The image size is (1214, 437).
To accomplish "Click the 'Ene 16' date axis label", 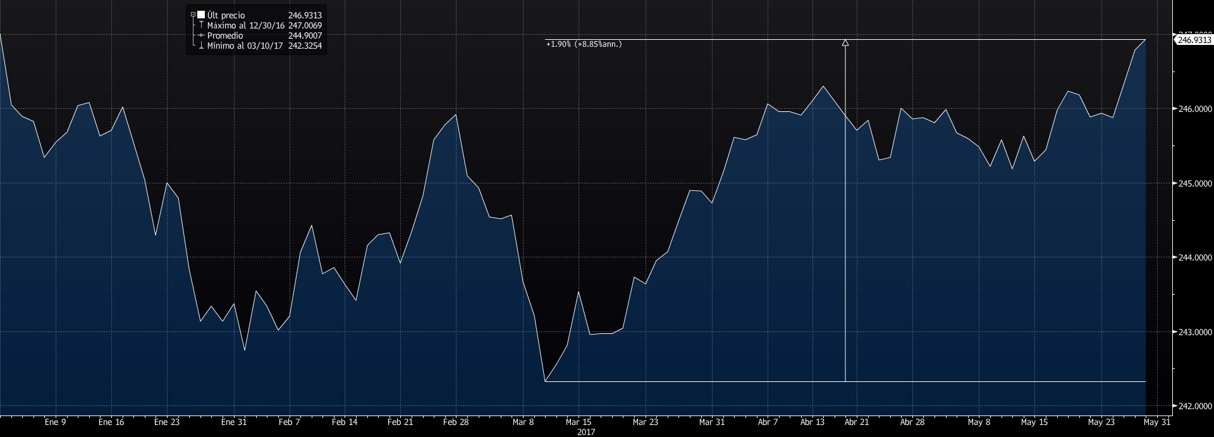I will point(111,422).
